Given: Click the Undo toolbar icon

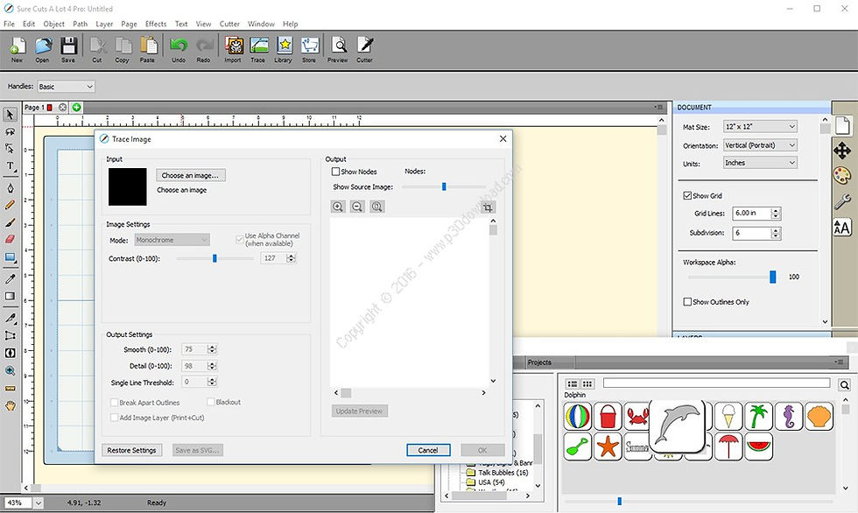Looking at the screenshot, I should coord(179,50).
